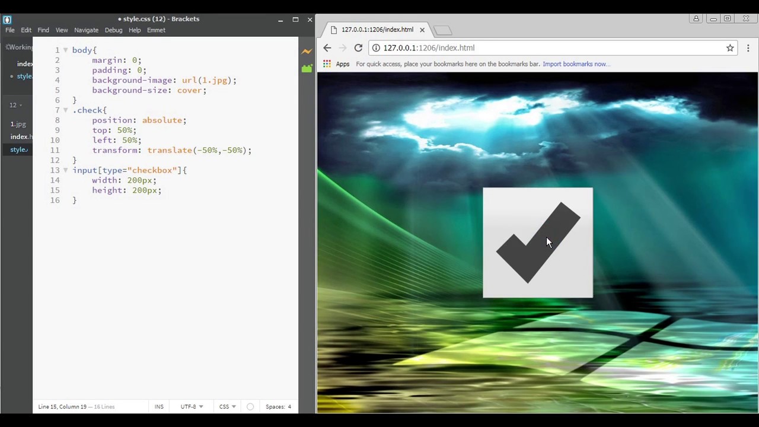
Task: Click the 'Import bookmarks now...' link
Action: 576,64
